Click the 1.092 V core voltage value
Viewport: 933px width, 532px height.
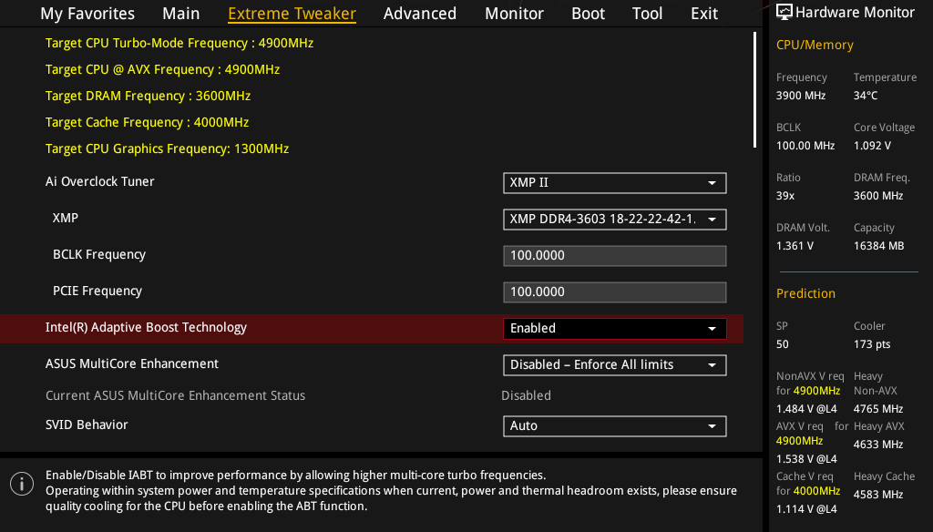[x=872, y=146]
